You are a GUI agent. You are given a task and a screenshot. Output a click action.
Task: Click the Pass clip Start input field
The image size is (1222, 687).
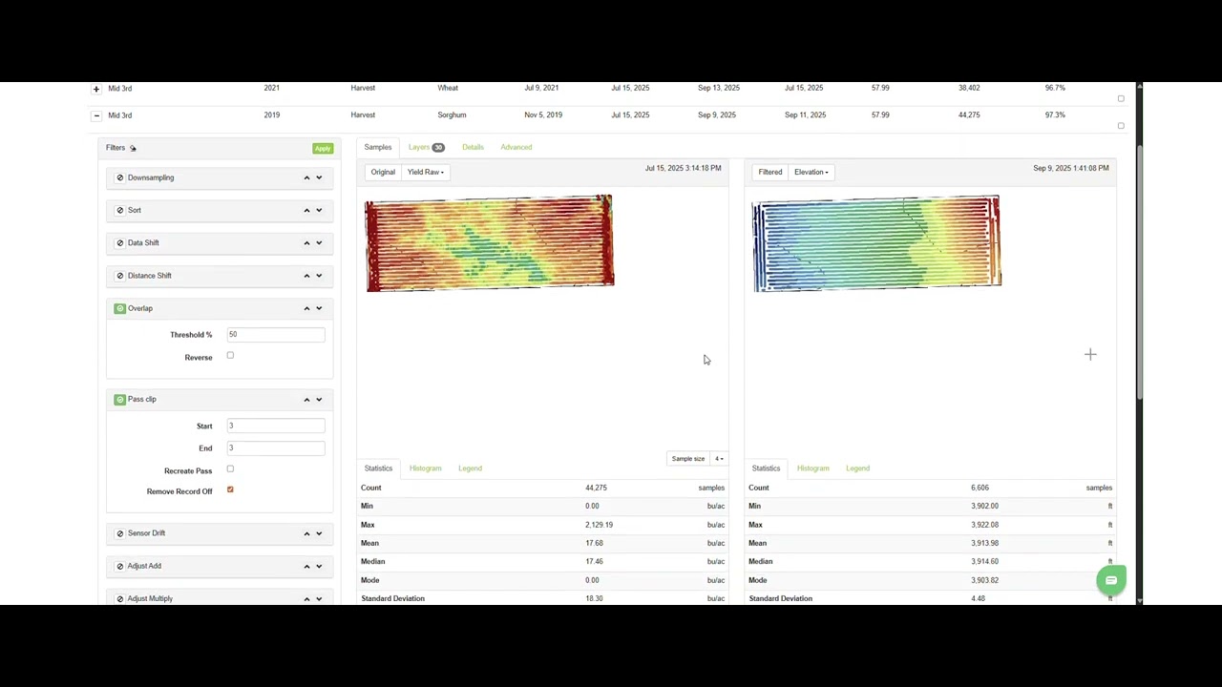(276, 426)
